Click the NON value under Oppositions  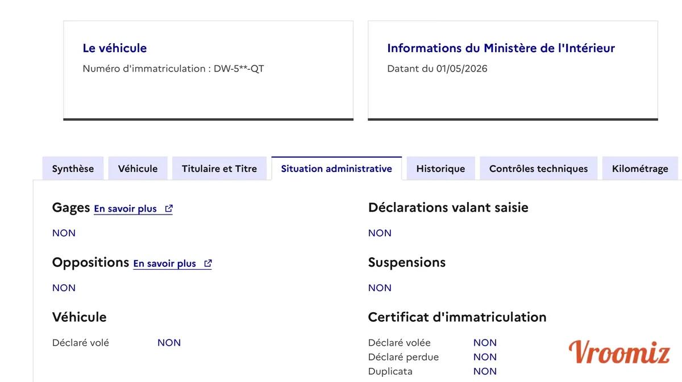coord(64,288)
